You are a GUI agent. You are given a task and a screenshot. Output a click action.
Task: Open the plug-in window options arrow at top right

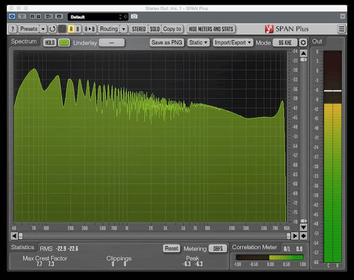(343, 16)
